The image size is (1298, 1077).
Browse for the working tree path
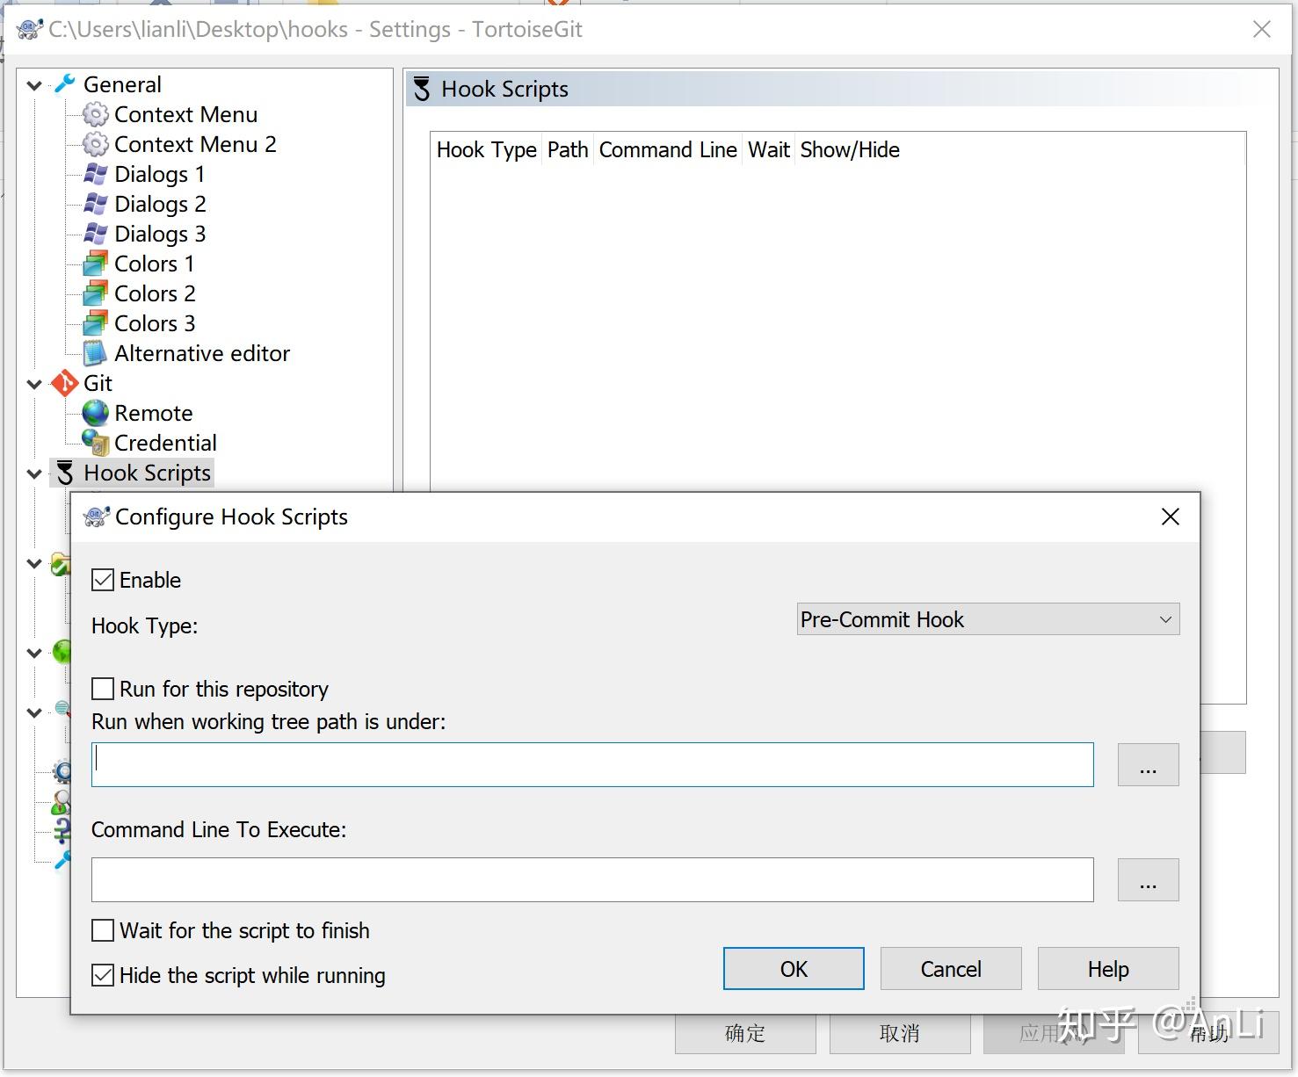coord(1148,764)
